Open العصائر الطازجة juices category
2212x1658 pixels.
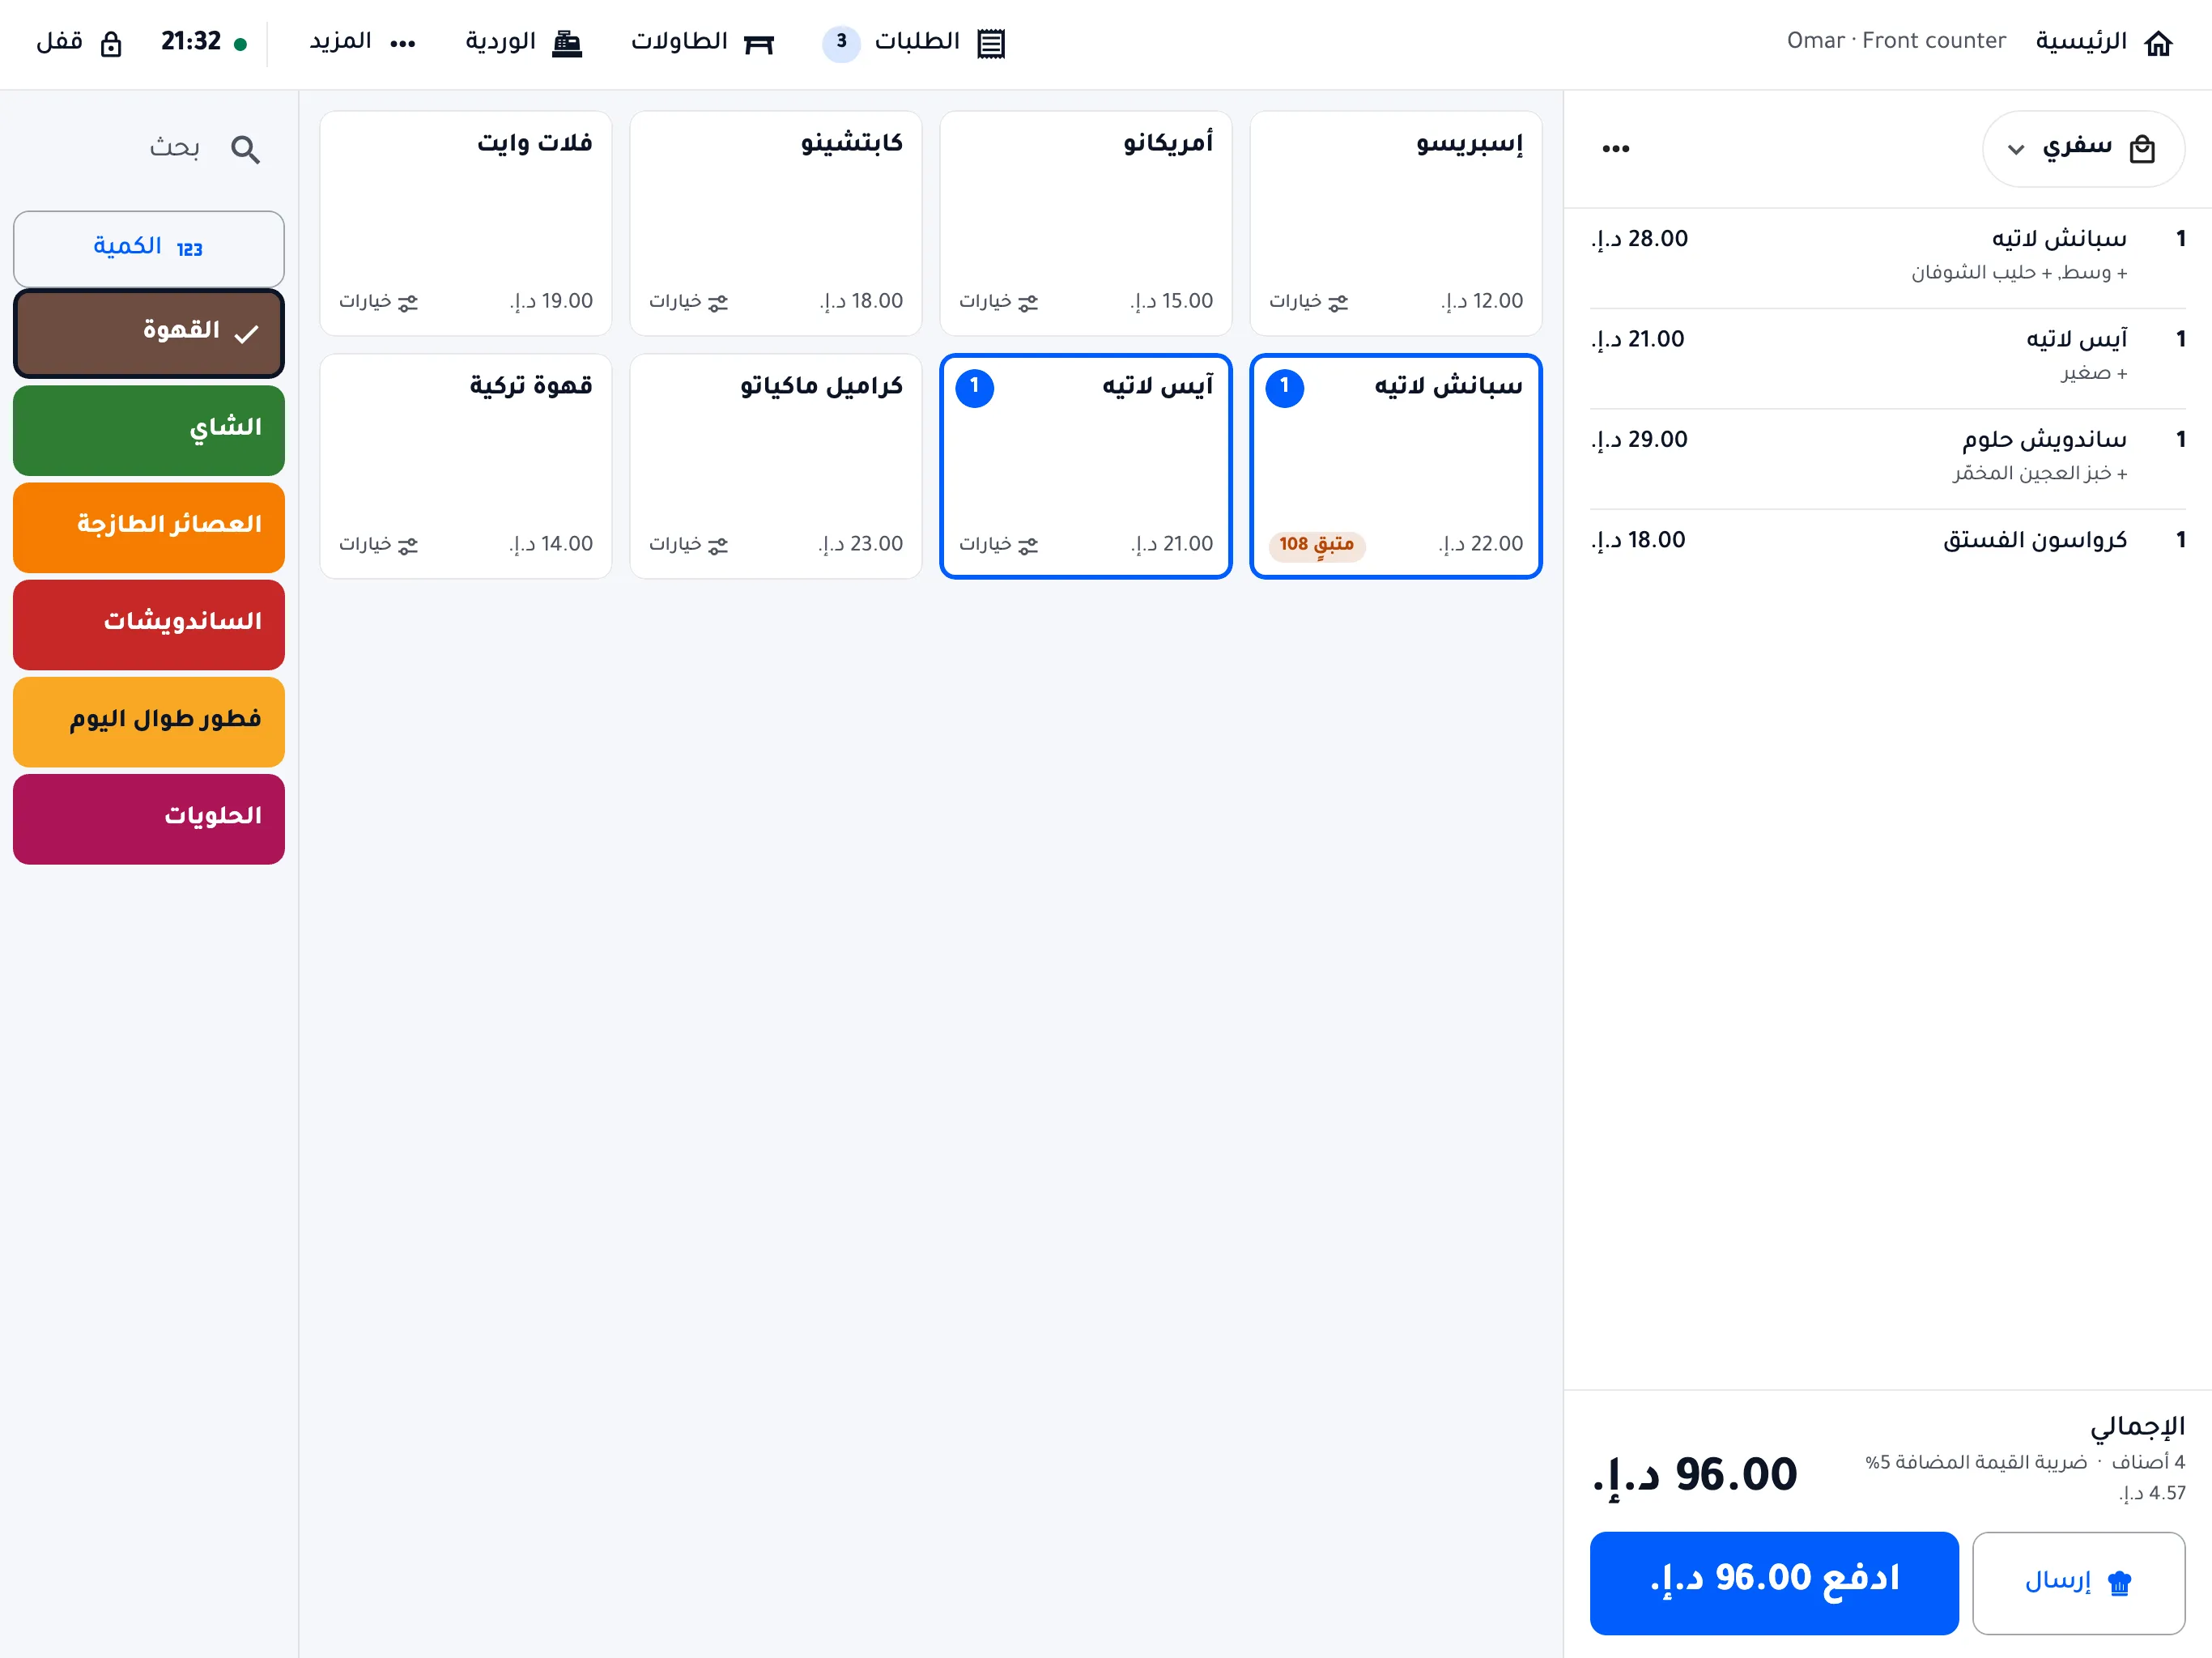[149, 527]
